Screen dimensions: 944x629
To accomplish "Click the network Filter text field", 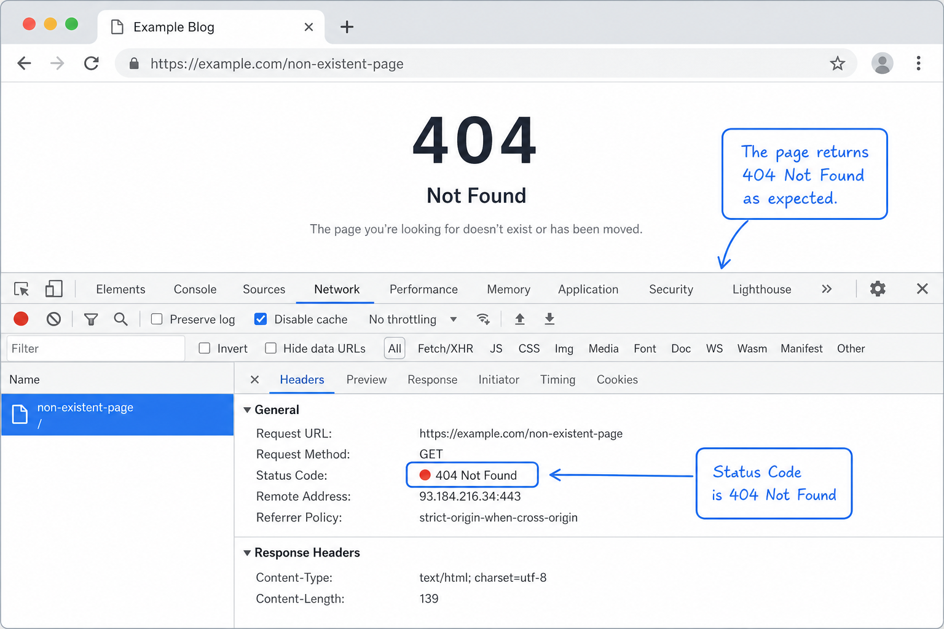I will click(x=96, y=348).
